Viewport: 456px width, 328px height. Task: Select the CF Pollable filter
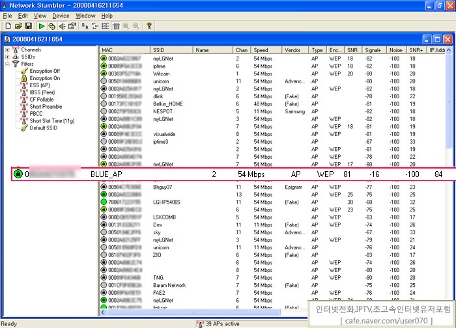coord(42,100)
